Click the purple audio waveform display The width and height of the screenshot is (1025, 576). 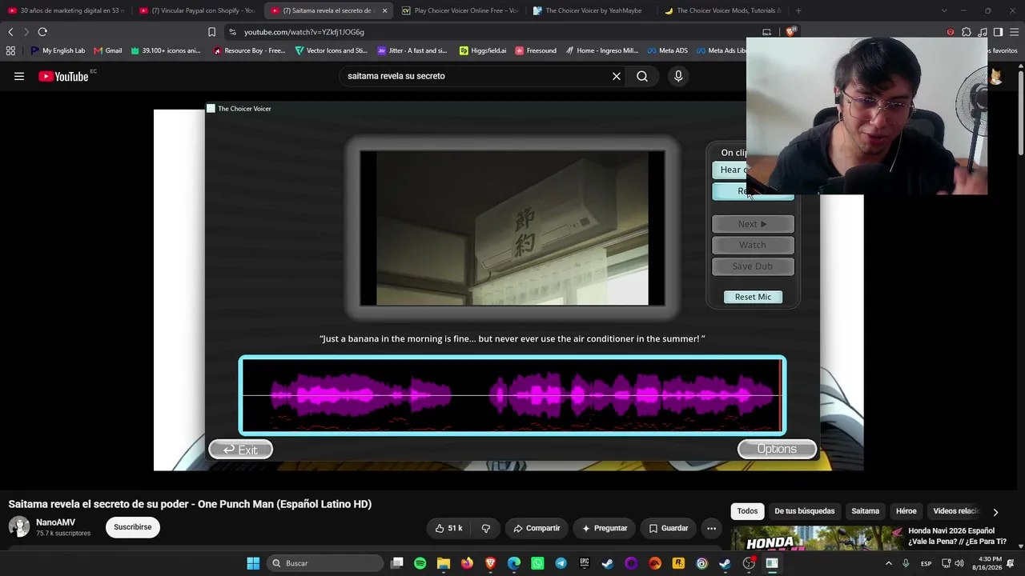coord(512,395)
